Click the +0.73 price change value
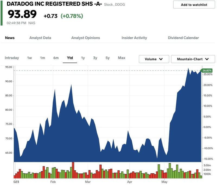 click(x=50, y=16)
